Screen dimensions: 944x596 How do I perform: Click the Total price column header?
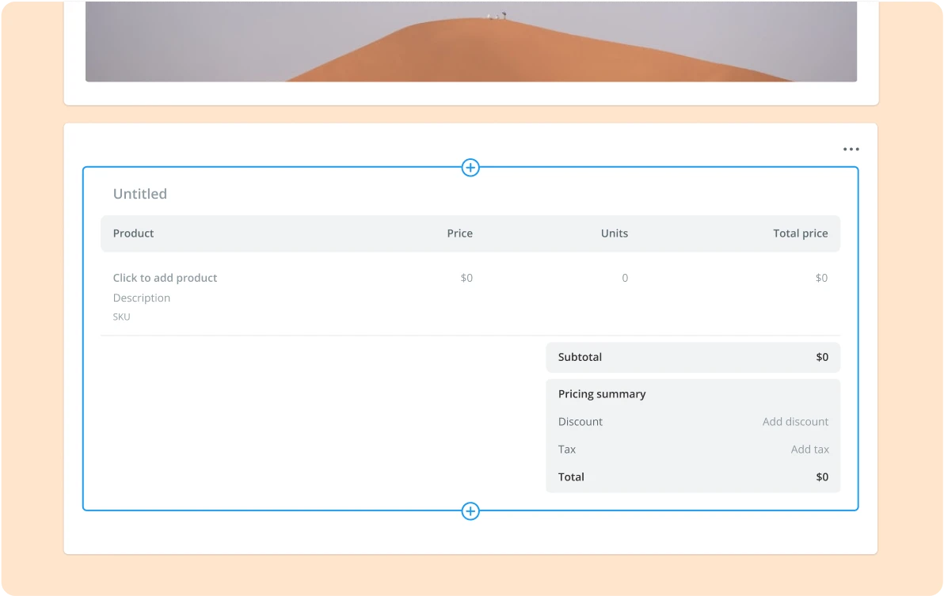(x=800, y=233)
